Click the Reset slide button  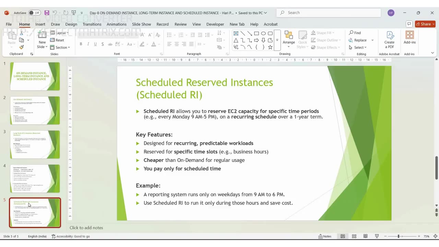coord(57,40)
